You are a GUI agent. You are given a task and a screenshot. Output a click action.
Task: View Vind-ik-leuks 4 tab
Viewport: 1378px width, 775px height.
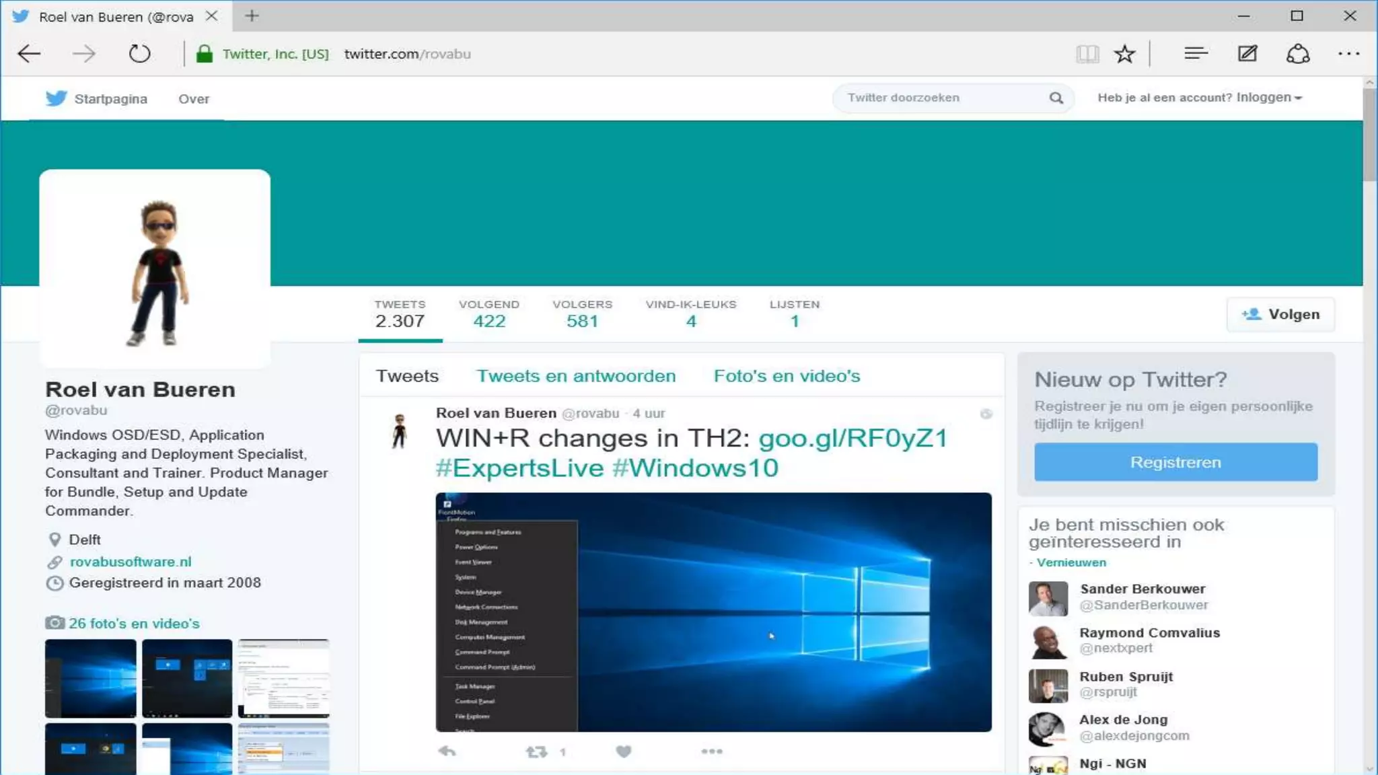click(691, 313)
